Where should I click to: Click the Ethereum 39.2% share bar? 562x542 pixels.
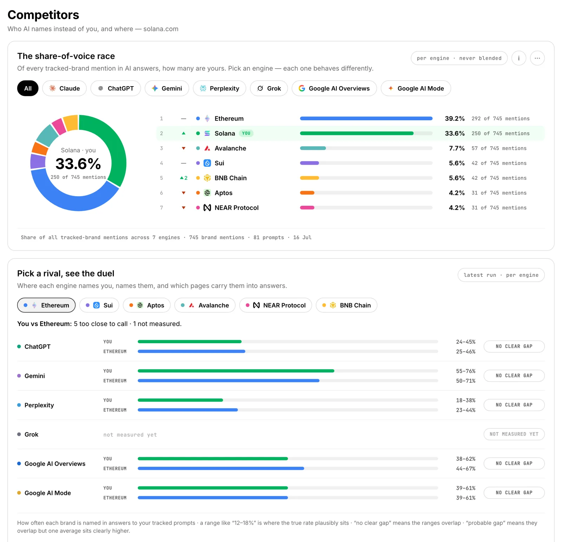pos(366,119)
